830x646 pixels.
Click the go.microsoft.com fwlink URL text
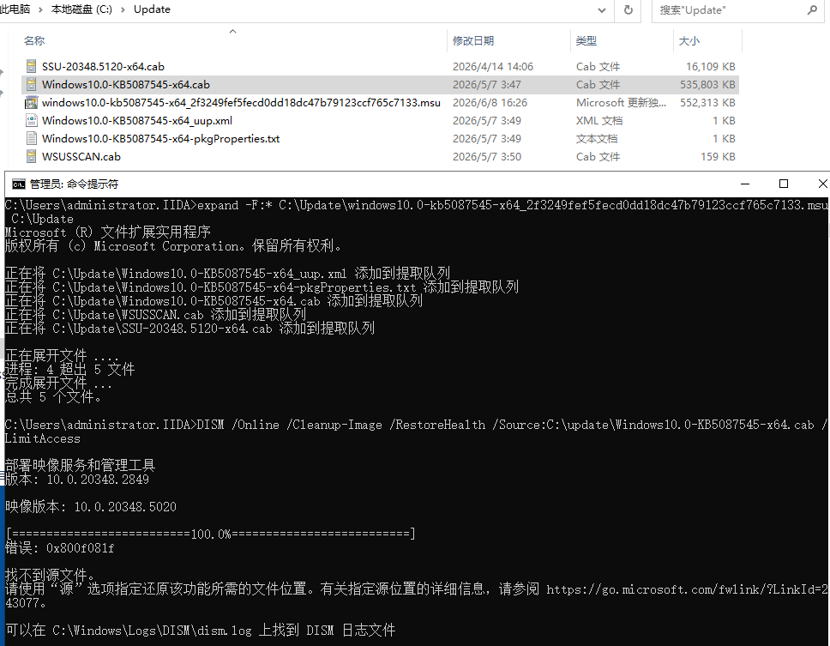tap(688, 589)
